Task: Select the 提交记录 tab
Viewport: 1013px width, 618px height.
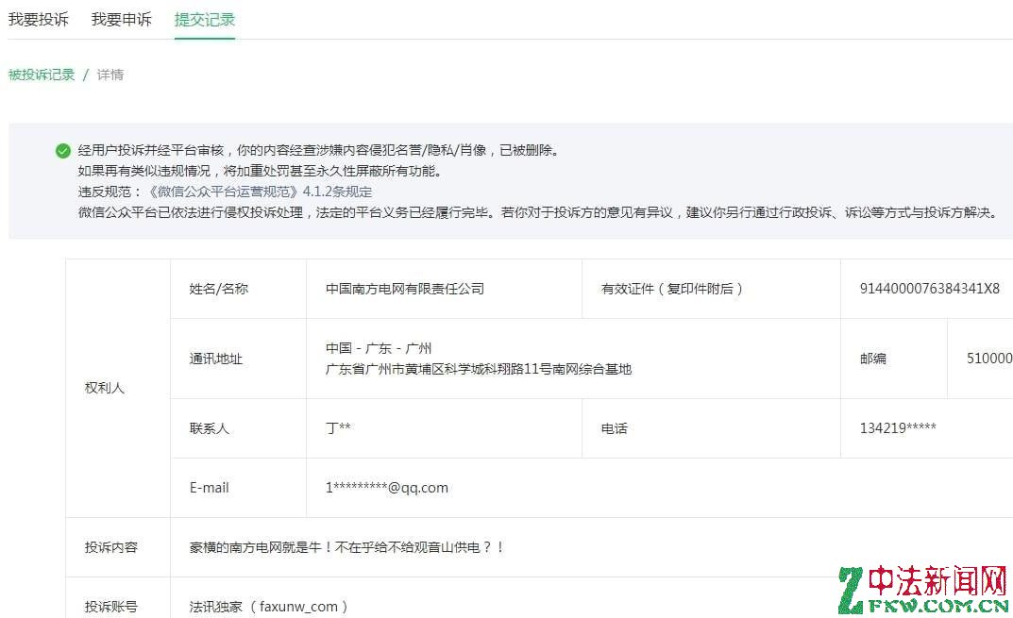Action: click(x=204, y=20)
